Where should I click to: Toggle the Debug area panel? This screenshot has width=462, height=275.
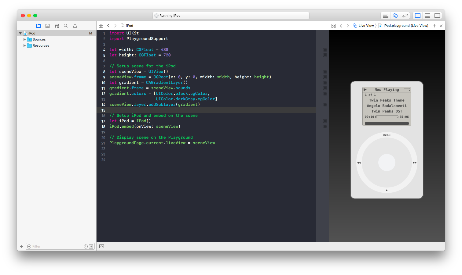(427, 16)
